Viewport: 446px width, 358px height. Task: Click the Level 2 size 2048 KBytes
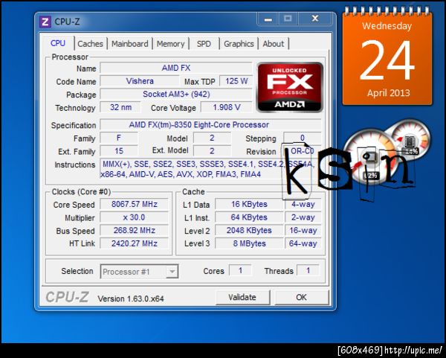249,231
